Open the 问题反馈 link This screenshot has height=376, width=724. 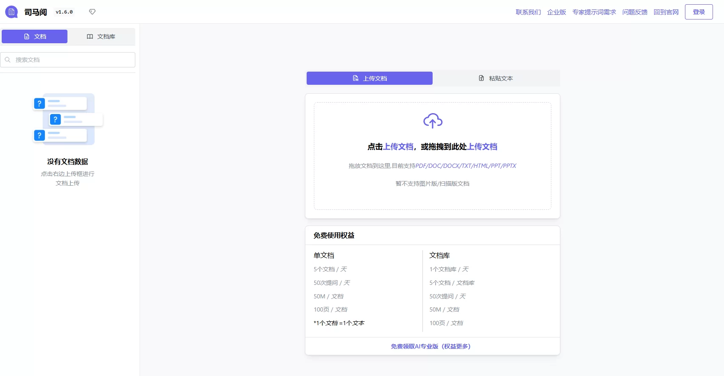point(635,12)
